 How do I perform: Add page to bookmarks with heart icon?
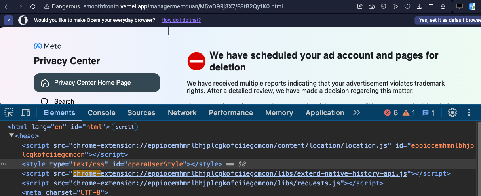(407, 7)
